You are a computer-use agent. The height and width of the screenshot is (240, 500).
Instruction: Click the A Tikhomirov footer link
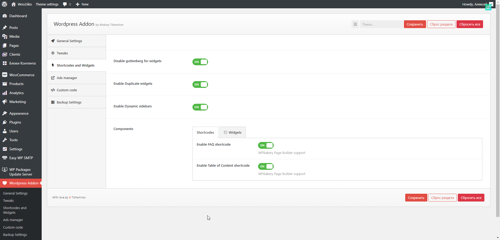tap(77, 197)
